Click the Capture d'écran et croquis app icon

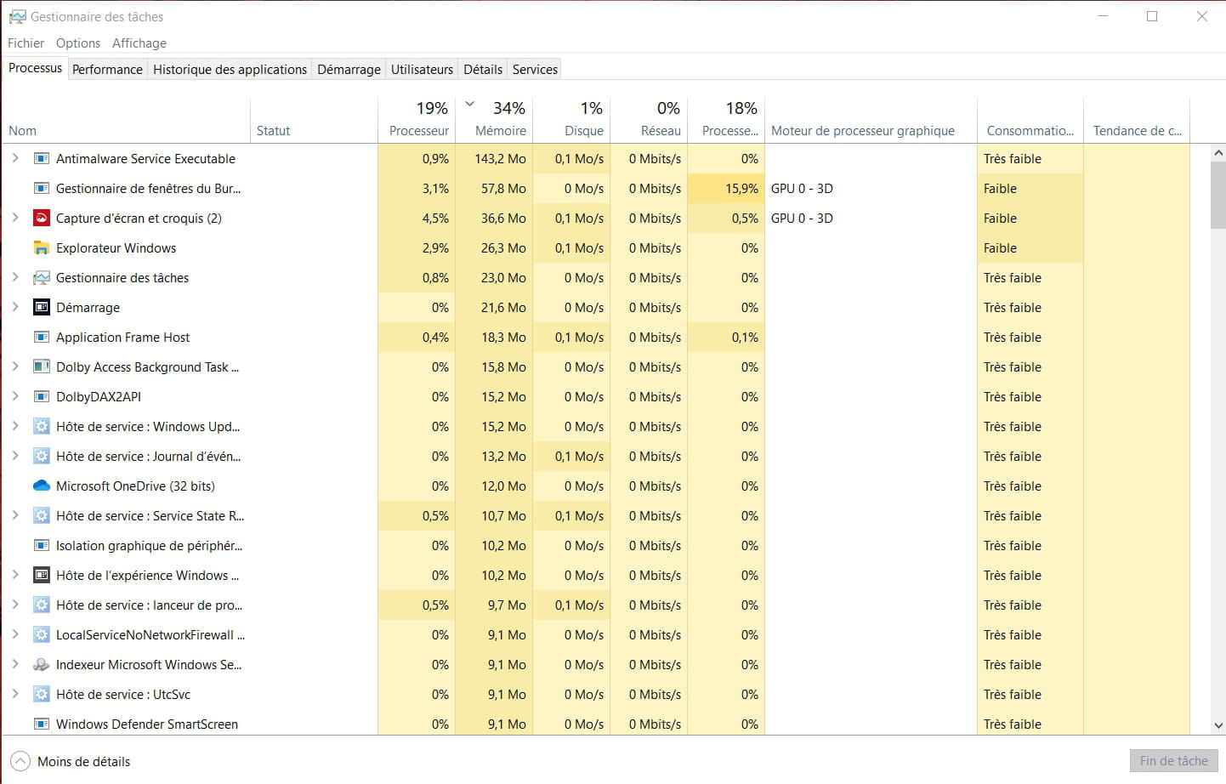(x=41, y=219)
